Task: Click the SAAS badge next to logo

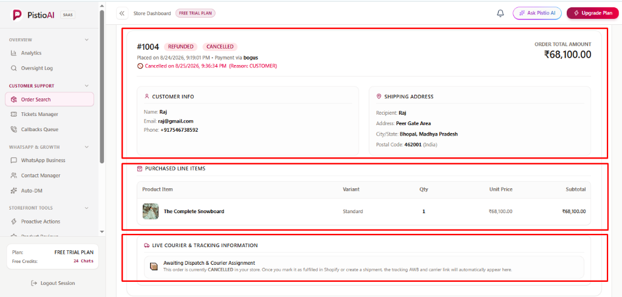Action: 67,15
